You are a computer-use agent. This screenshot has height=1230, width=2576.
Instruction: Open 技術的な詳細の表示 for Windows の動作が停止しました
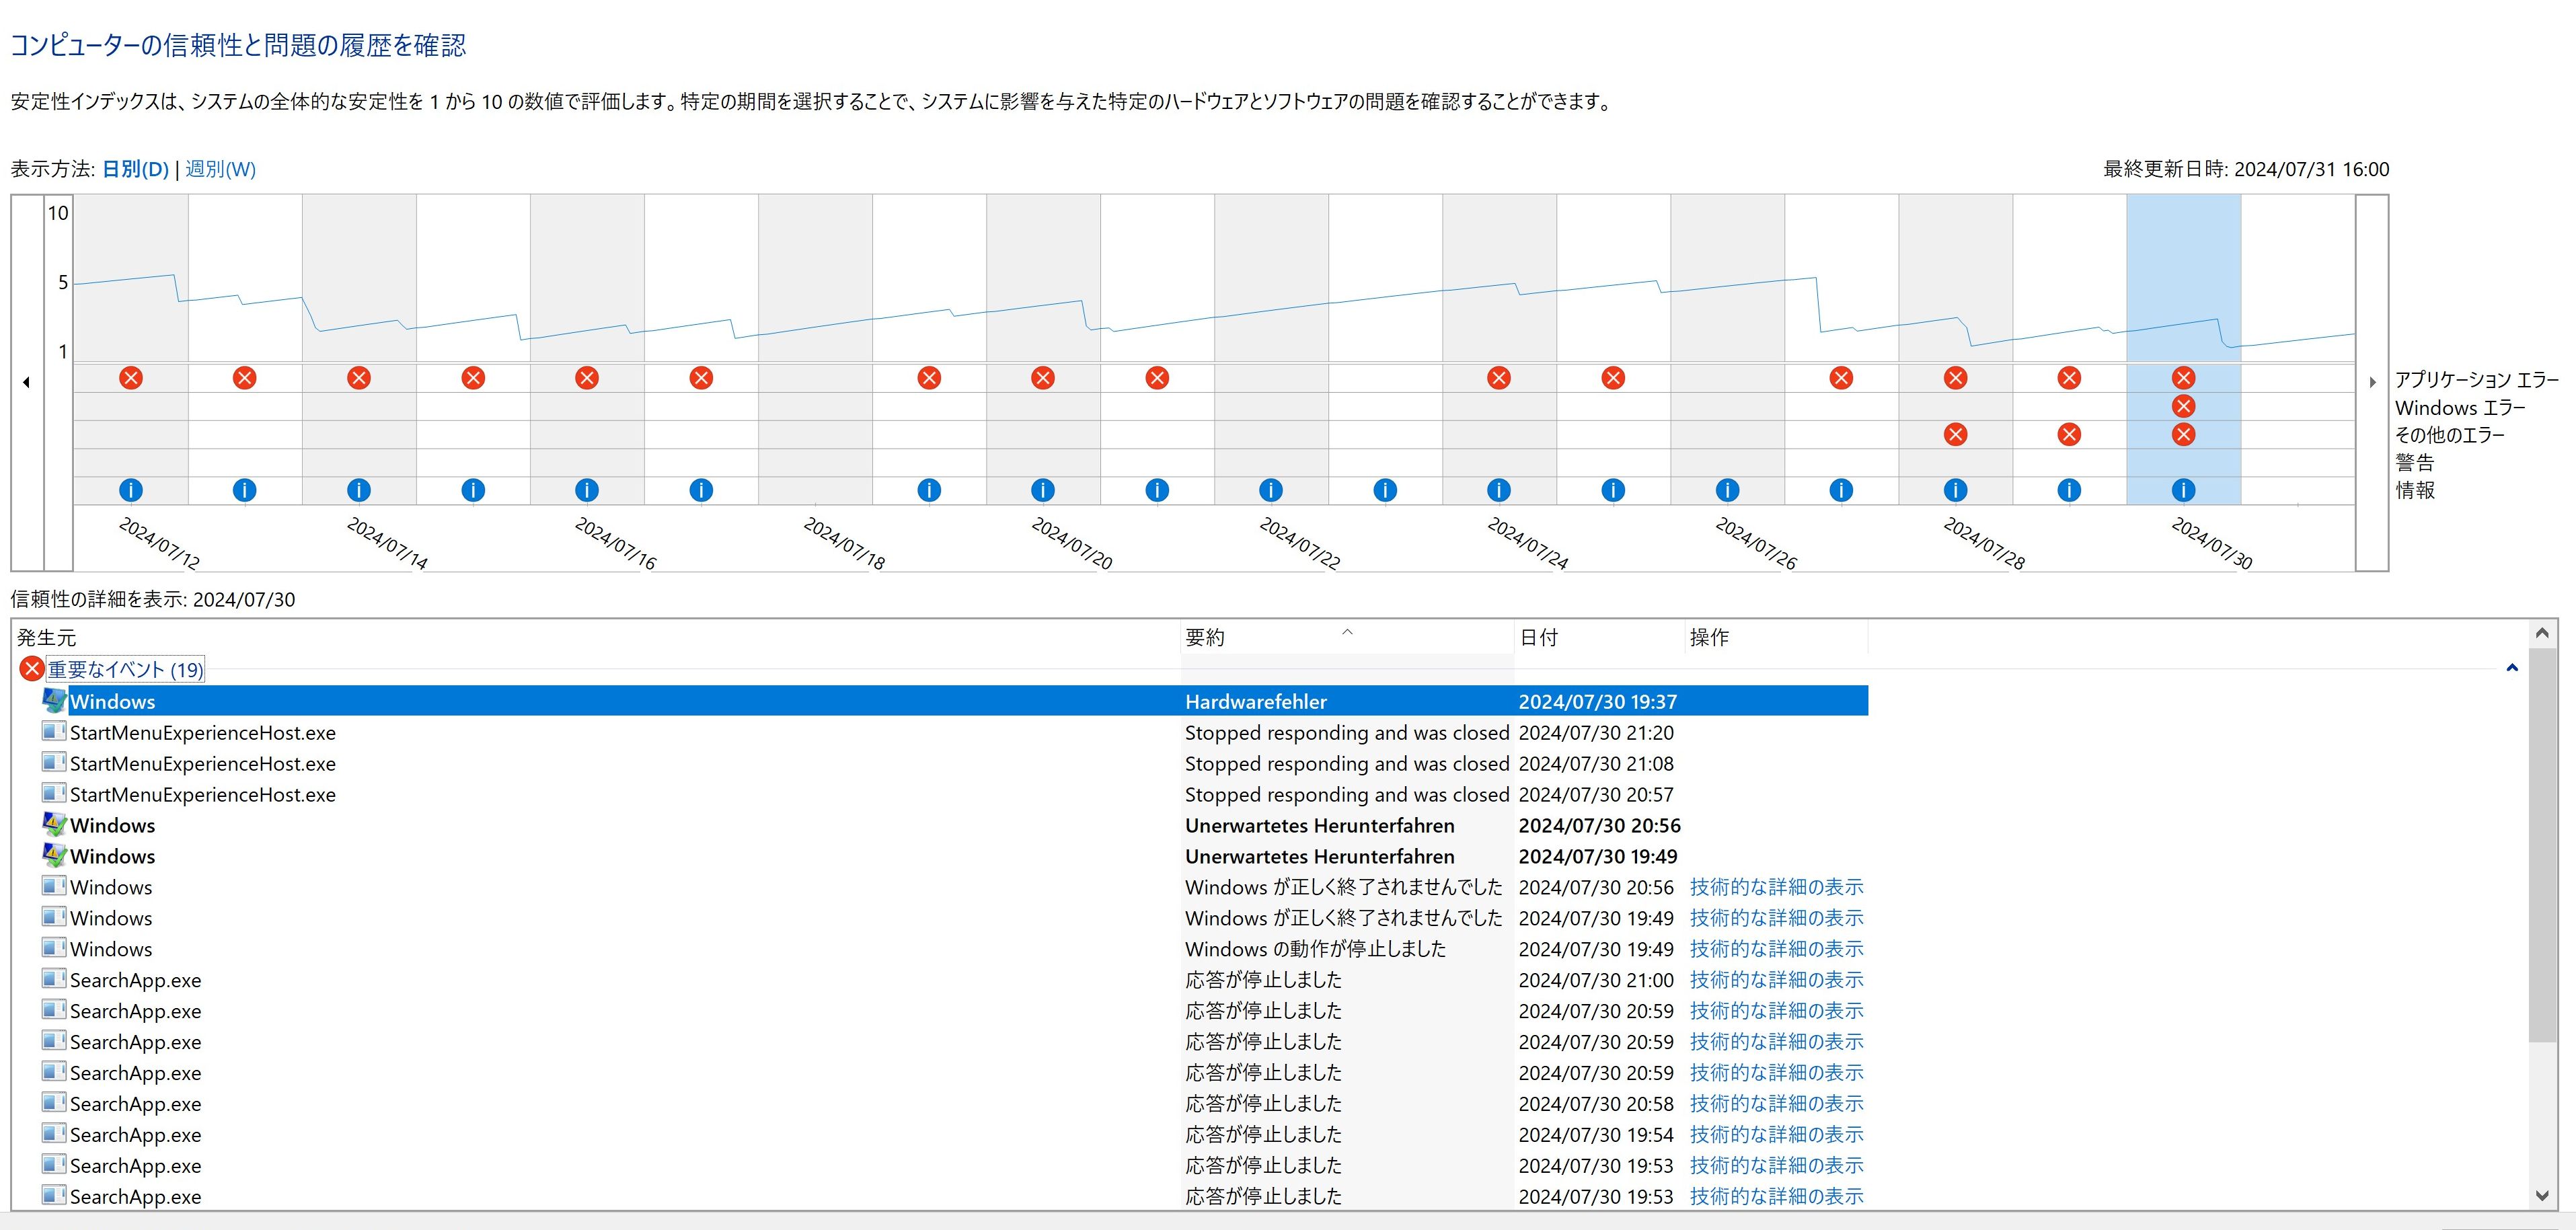(x=1776, y=949)
